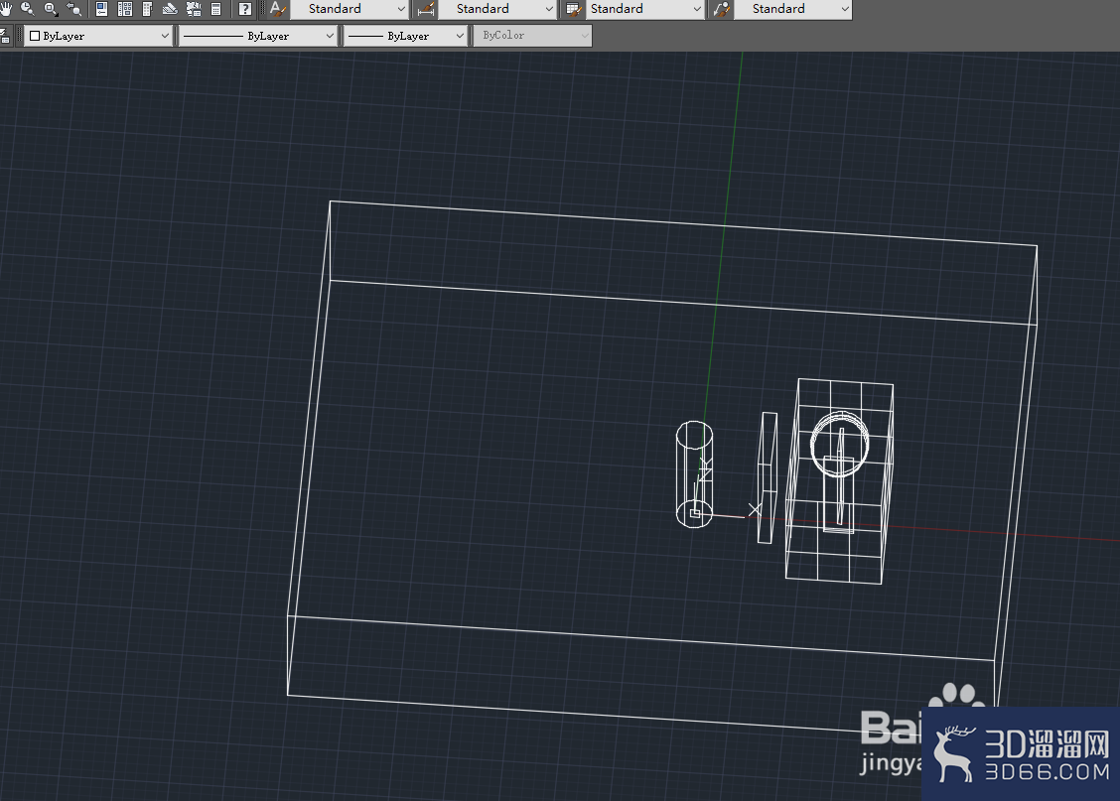Click the Zoom Window tool
The width and height of the screenshot is (1120, 801).
(51, 9)
